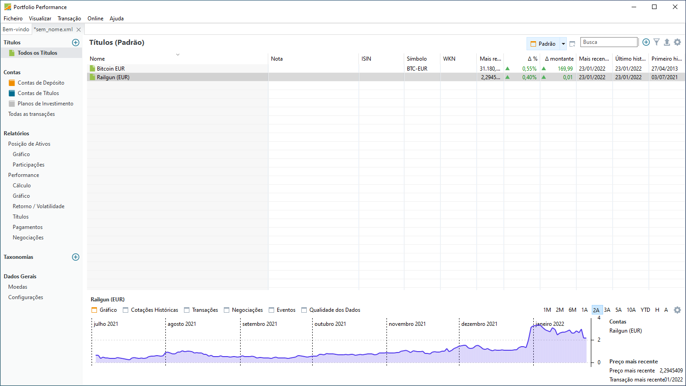
Task: Click the Railgun (EUR) security icon
Action: pyautogui.click(x=92, y=77)
